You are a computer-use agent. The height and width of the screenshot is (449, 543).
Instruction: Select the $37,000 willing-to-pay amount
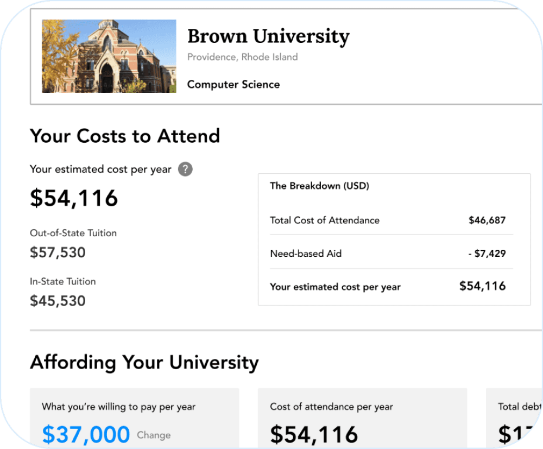[x=86, y=434]
